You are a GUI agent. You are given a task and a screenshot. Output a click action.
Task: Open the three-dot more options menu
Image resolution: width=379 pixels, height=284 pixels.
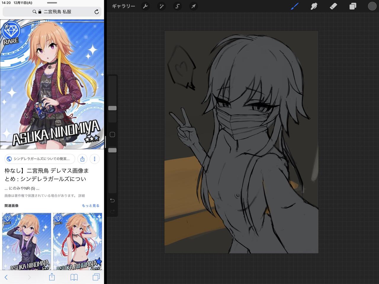(94, 159)
